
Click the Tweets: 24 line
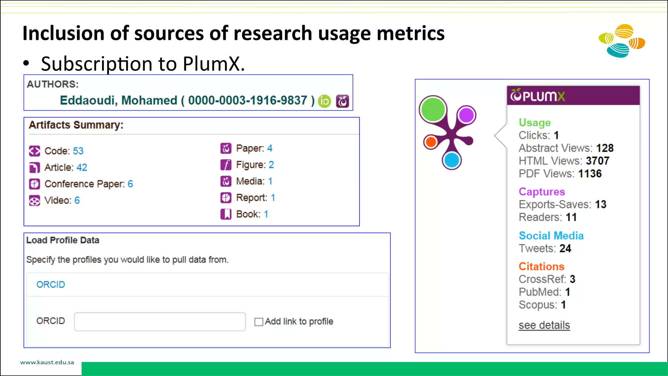point(545,248)
